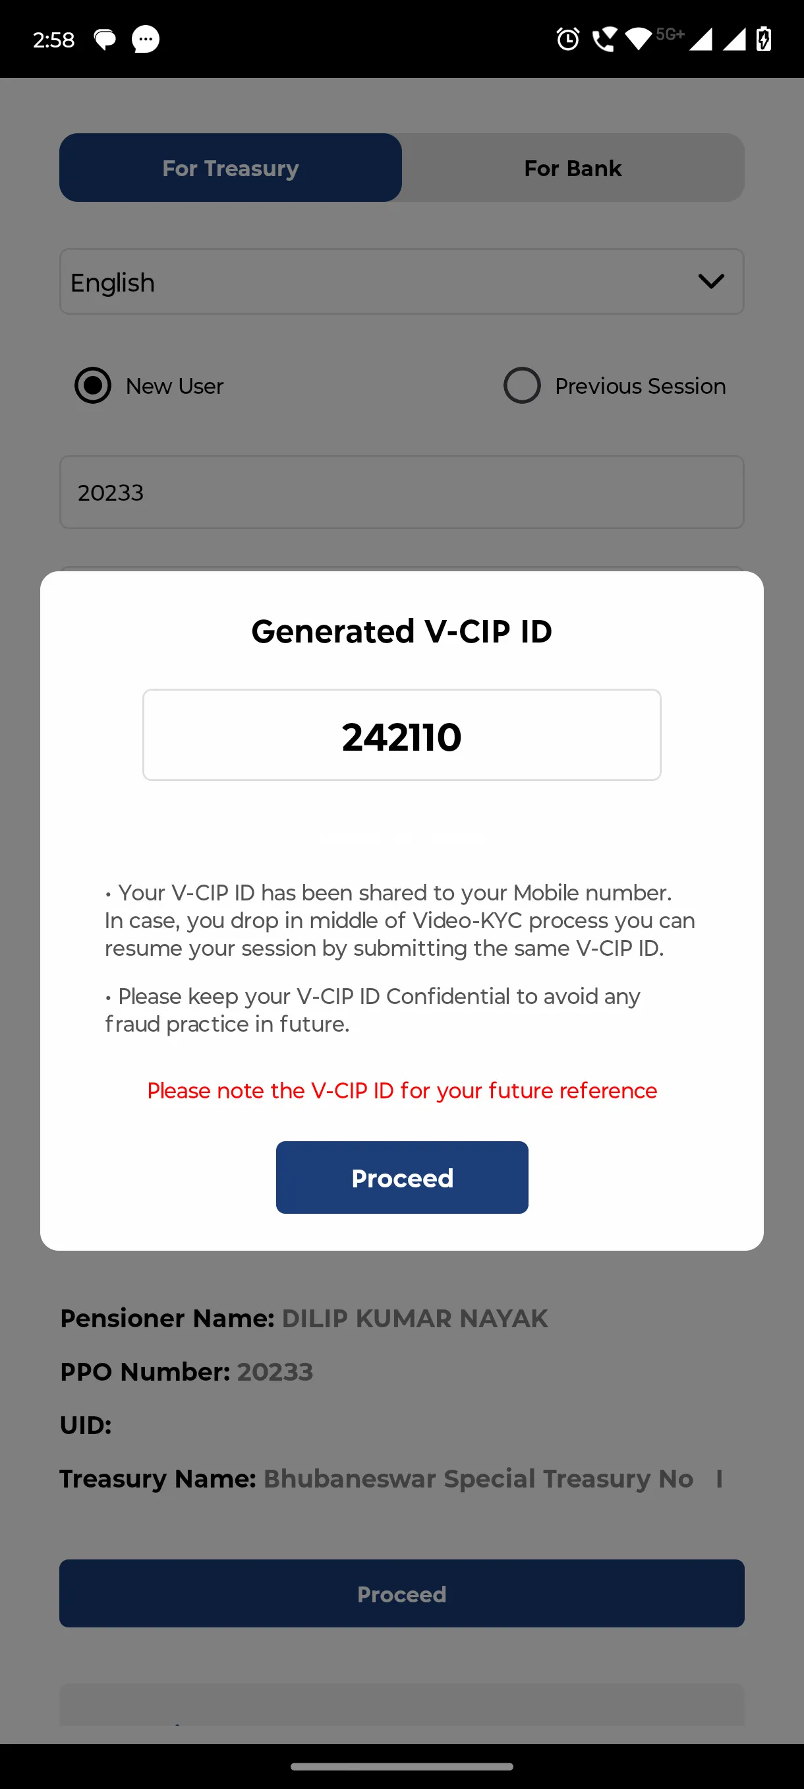The image size is (804, 1789).
Task: Switch to the For Bank tab
Action: (573, 168)
